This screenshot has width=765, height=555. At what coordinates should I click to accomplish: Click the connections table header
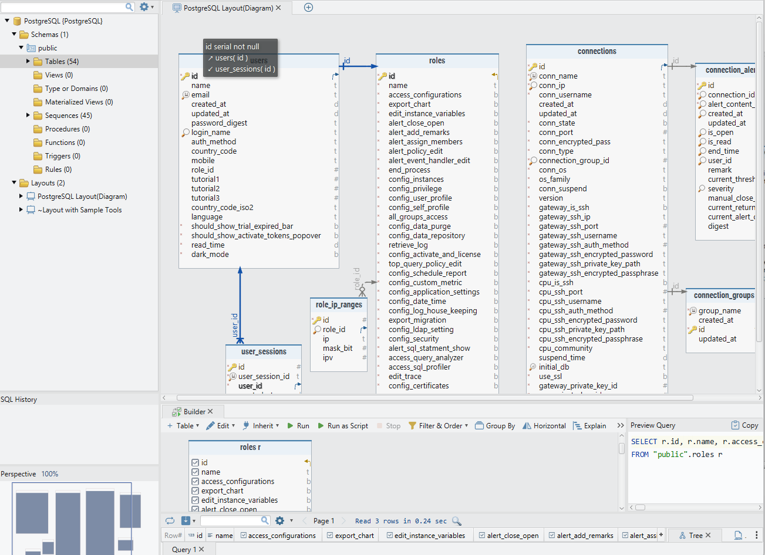click(597, 52)
